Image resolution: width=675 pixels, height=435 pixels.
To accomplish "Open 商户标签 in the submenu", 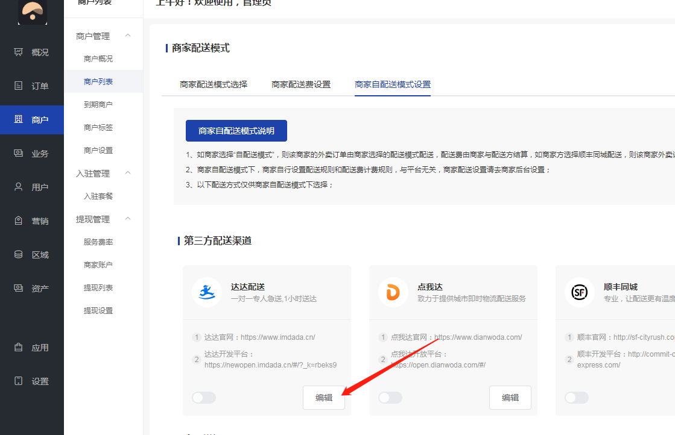I will tap(98, 128).
